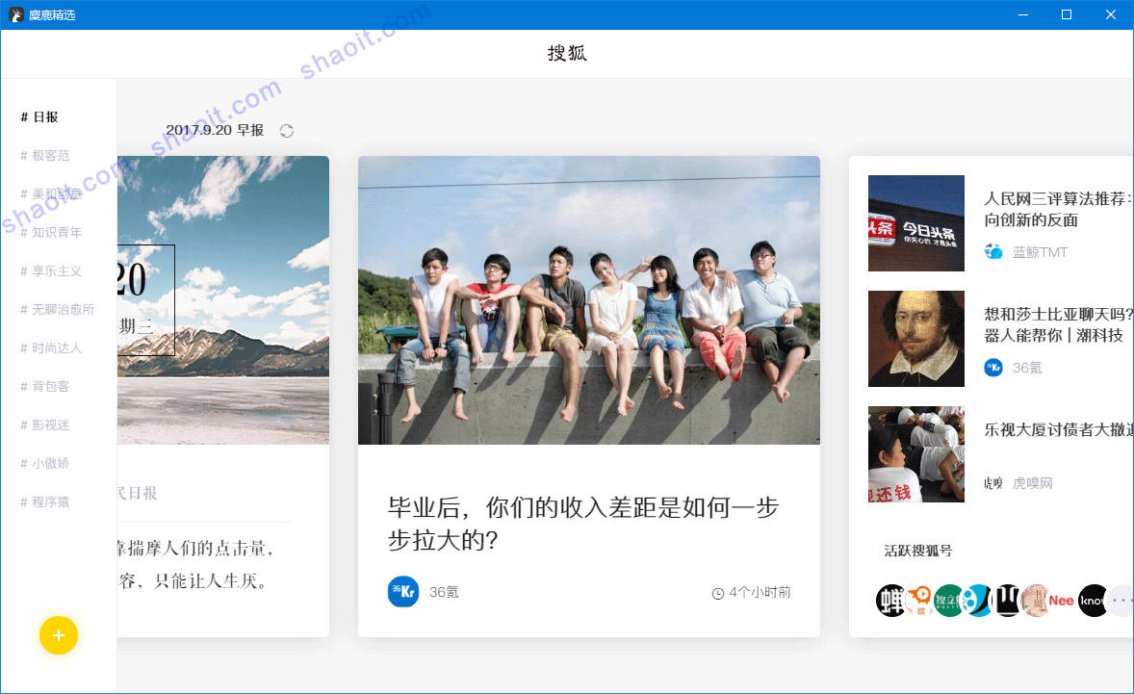The width and height of the screenshot is (1134, 694).
Task: Minimize the 麋鹿精选 window
Action: 1022,14
